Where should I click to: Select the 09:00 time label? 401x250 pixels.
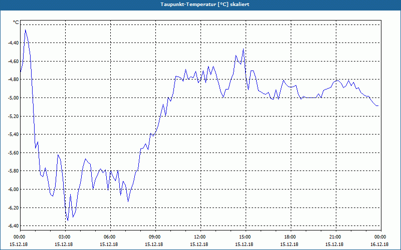(155, 237)
